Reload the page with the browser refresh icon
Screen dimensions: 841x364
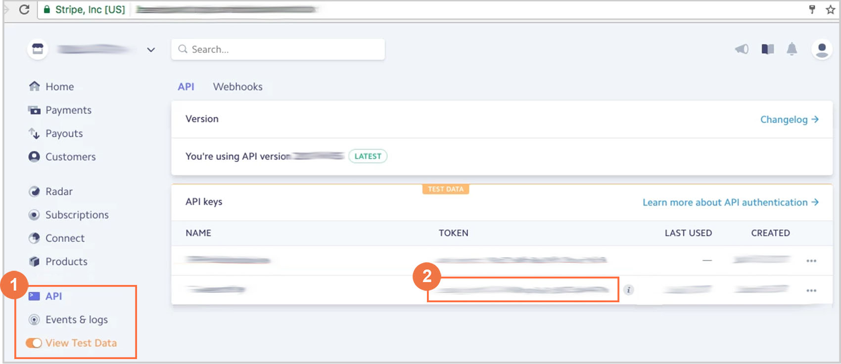point(24,9)
